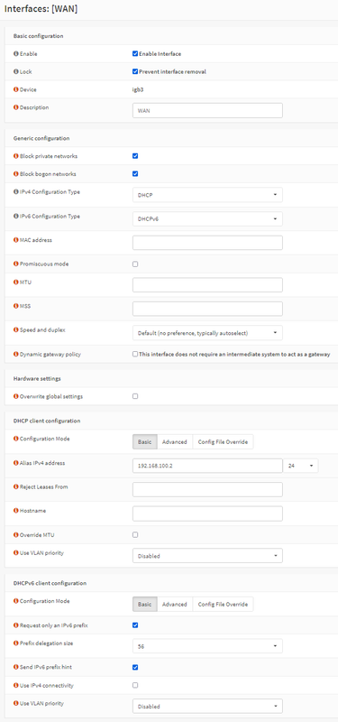Show help for Dynamic gateway policy
Screen dimensions: 338x722
[16, 354]
